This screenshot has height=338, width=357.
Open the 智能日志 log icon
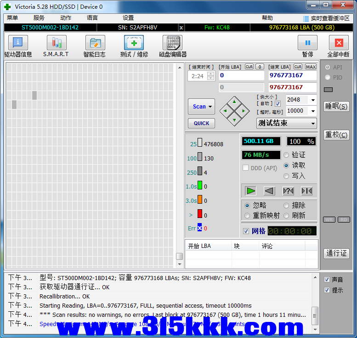[x=95, y=43]
